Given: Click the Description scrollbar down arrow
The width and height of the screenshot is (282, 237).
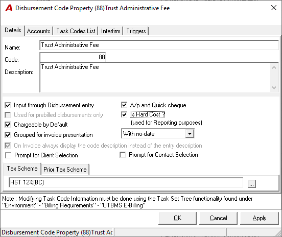Looking at the screenshot, I should click(274, 88).
